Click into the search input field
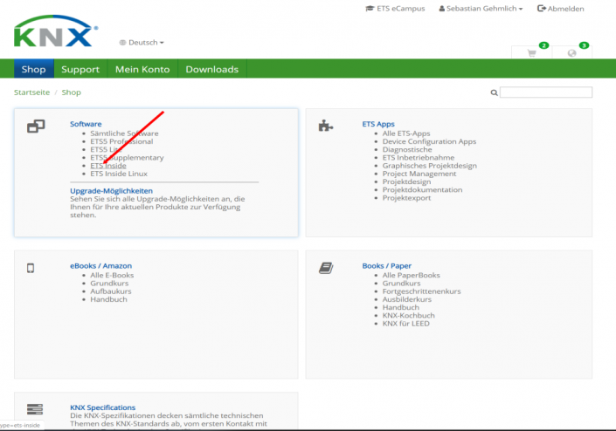This screenshot has height=431, width=616. [x=546, y=92]
